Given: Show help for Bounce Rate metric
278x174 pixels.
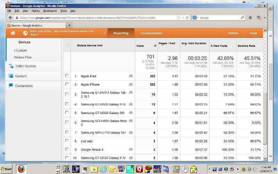Looking at the screenshot, I should pos(258,46).
